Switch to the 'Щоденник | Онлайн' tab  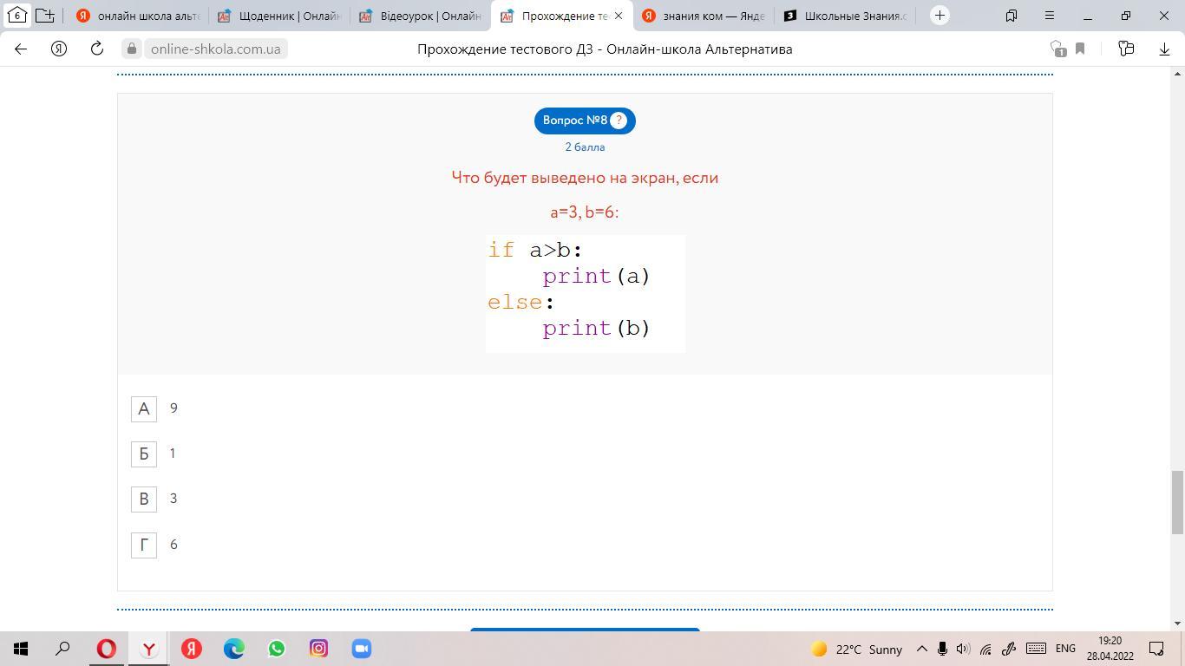point(279,16)
